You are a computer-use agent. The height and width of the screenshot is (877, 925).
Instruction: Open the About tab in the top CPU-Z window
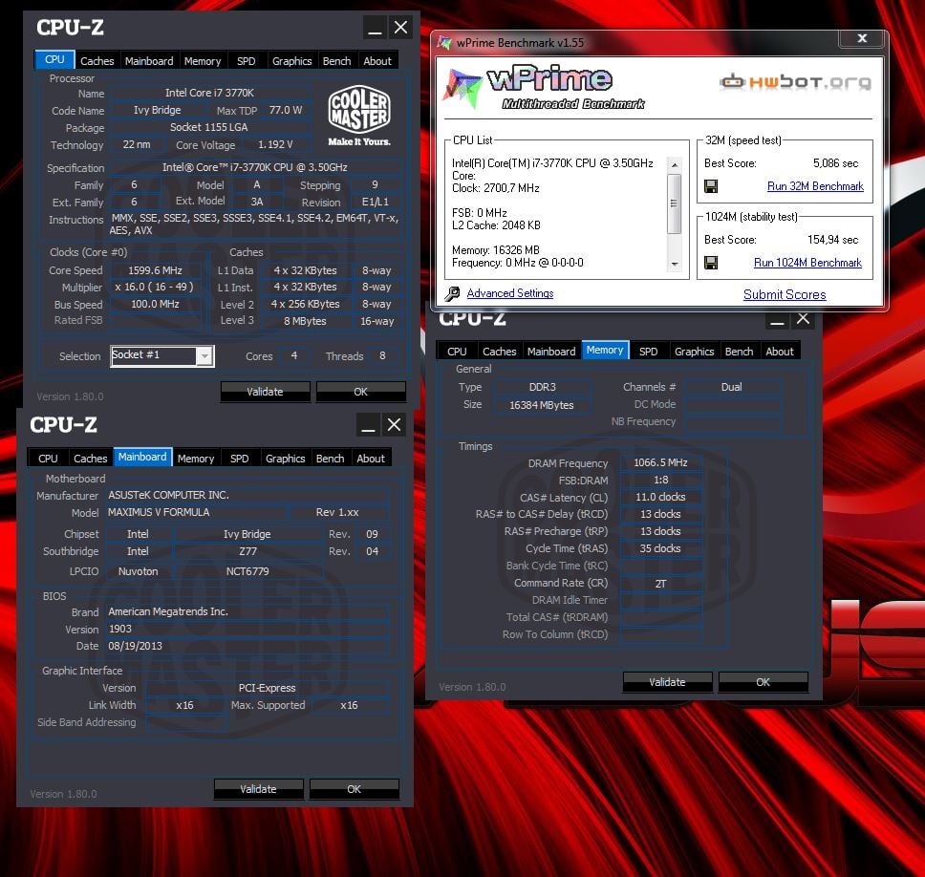[x=377, y=61]
